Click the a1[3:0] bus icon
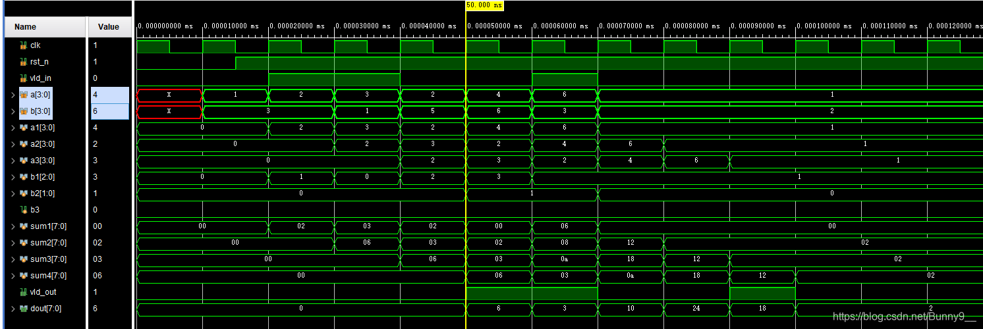Screen dimensions: 983x329 click(x=24, y=128)
